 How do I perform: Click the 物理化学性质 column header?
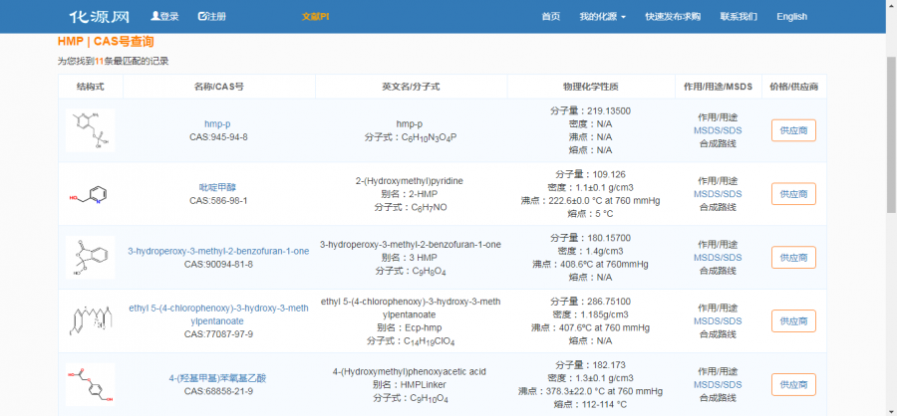pyautogui.click(x=591, y=87)
